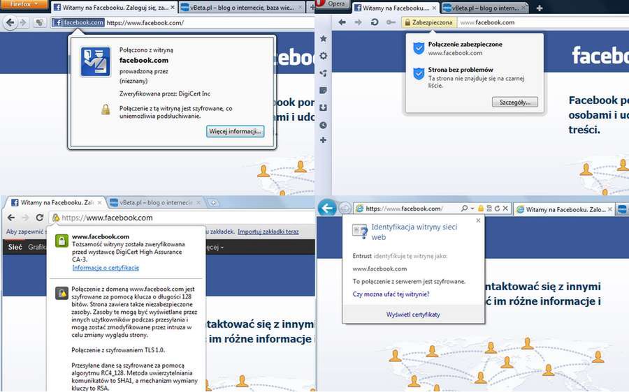Click the passport officer identity icon in Firefox popup
The width and height of the screenshot is (629, 392).
[x=96, y=61]
